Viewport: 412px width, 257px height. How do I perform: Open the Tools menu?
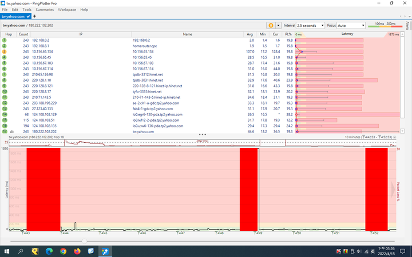pos(27,10)
